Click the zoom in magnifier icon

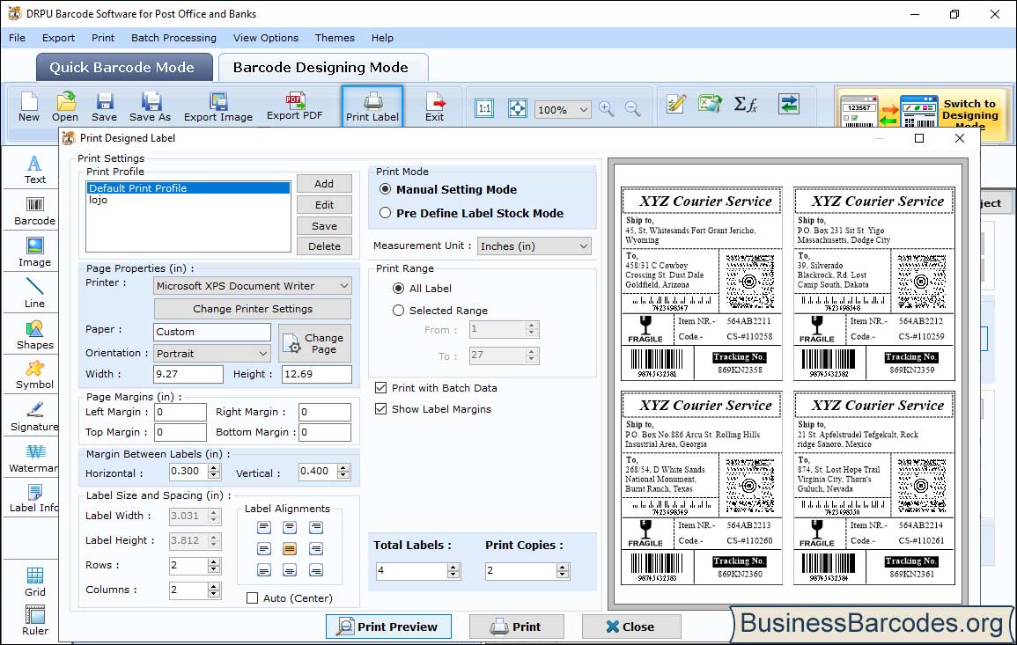point(607,108)
